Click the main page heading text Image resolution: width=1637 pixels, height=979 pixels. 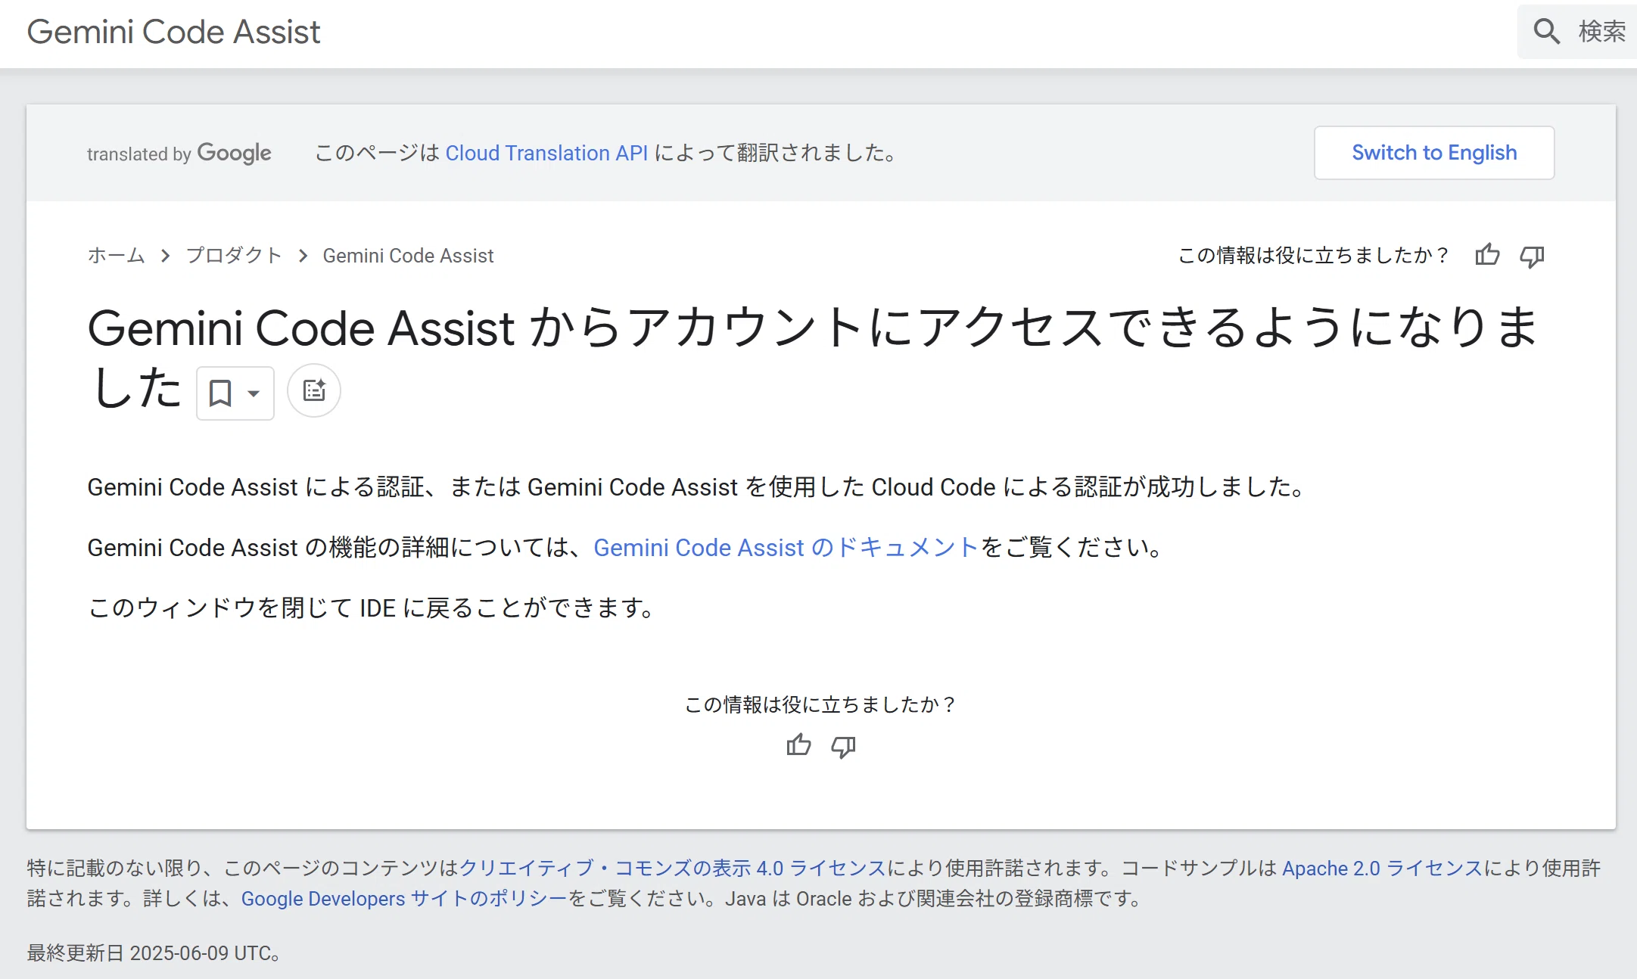(813, 357)
